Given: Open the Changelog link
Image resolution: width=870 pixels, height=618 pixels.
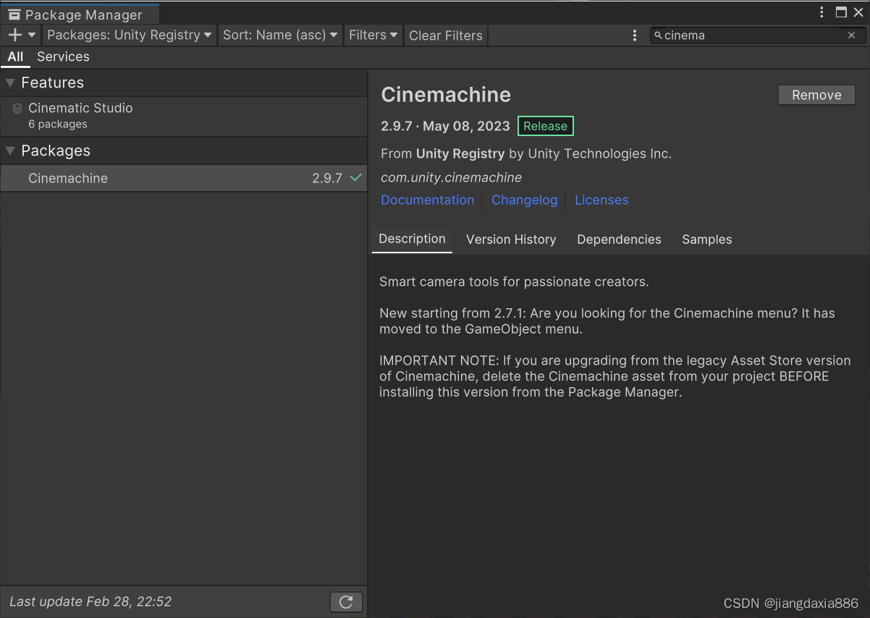Looking at the screenshot, I should [x=525, y=200].
